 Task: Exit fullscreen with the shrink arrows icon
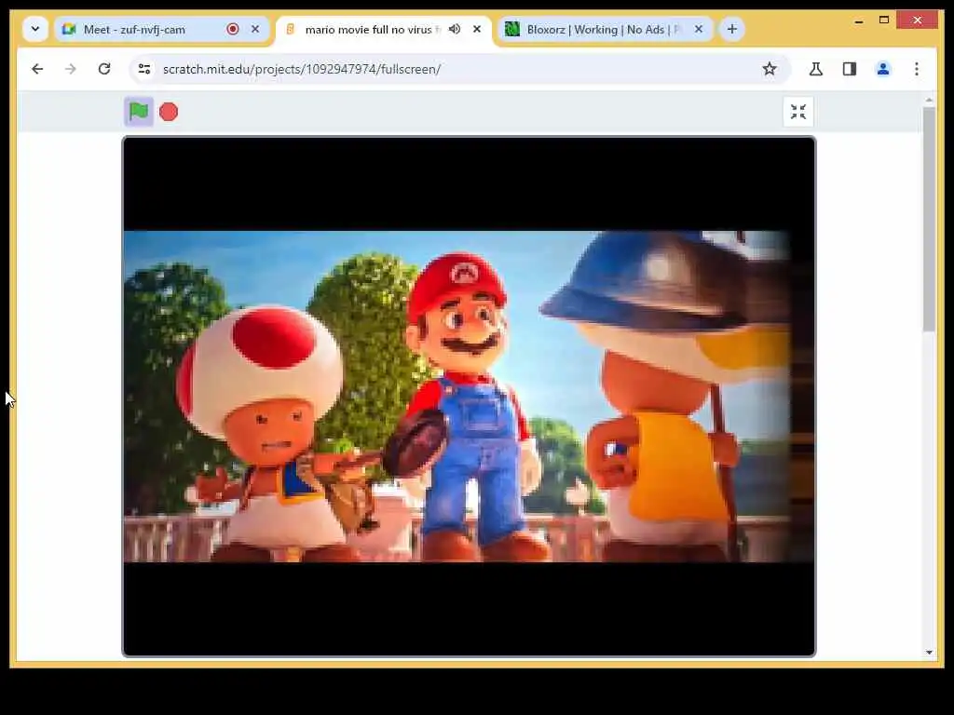(797, 112)
